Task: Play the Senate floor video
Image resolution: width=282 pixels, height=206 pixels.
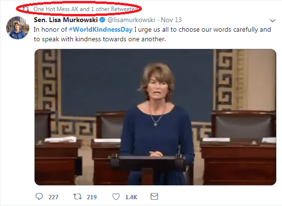Action: click(x=155, y=117)
